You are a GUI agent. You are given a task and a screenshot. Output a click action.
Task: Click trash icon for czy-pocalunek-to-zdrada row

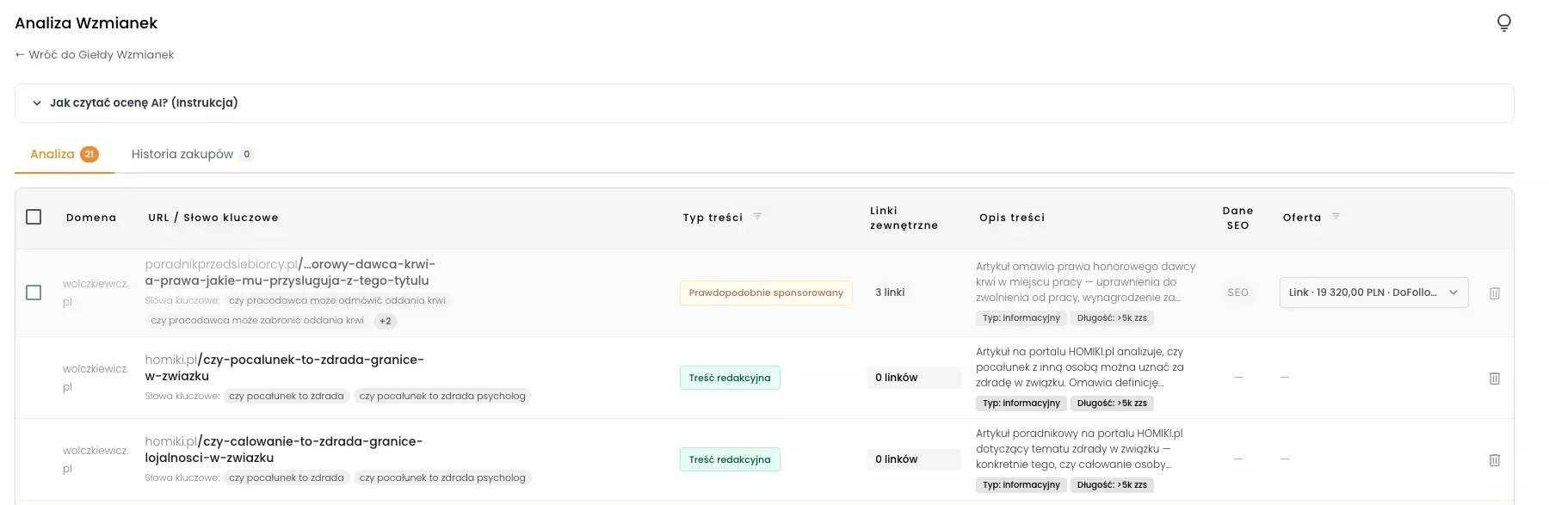tap(1495, 379)
